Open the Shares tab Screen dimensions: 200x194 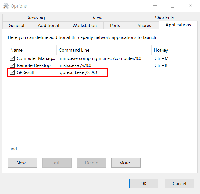[x=144, y=26]
